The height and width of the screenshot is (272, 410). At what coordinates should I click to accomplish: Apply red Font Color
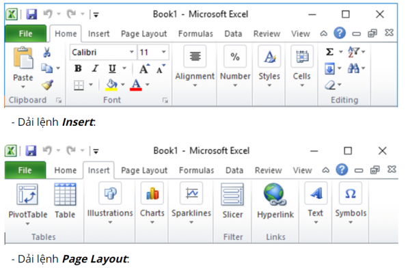tap(136, 85)
